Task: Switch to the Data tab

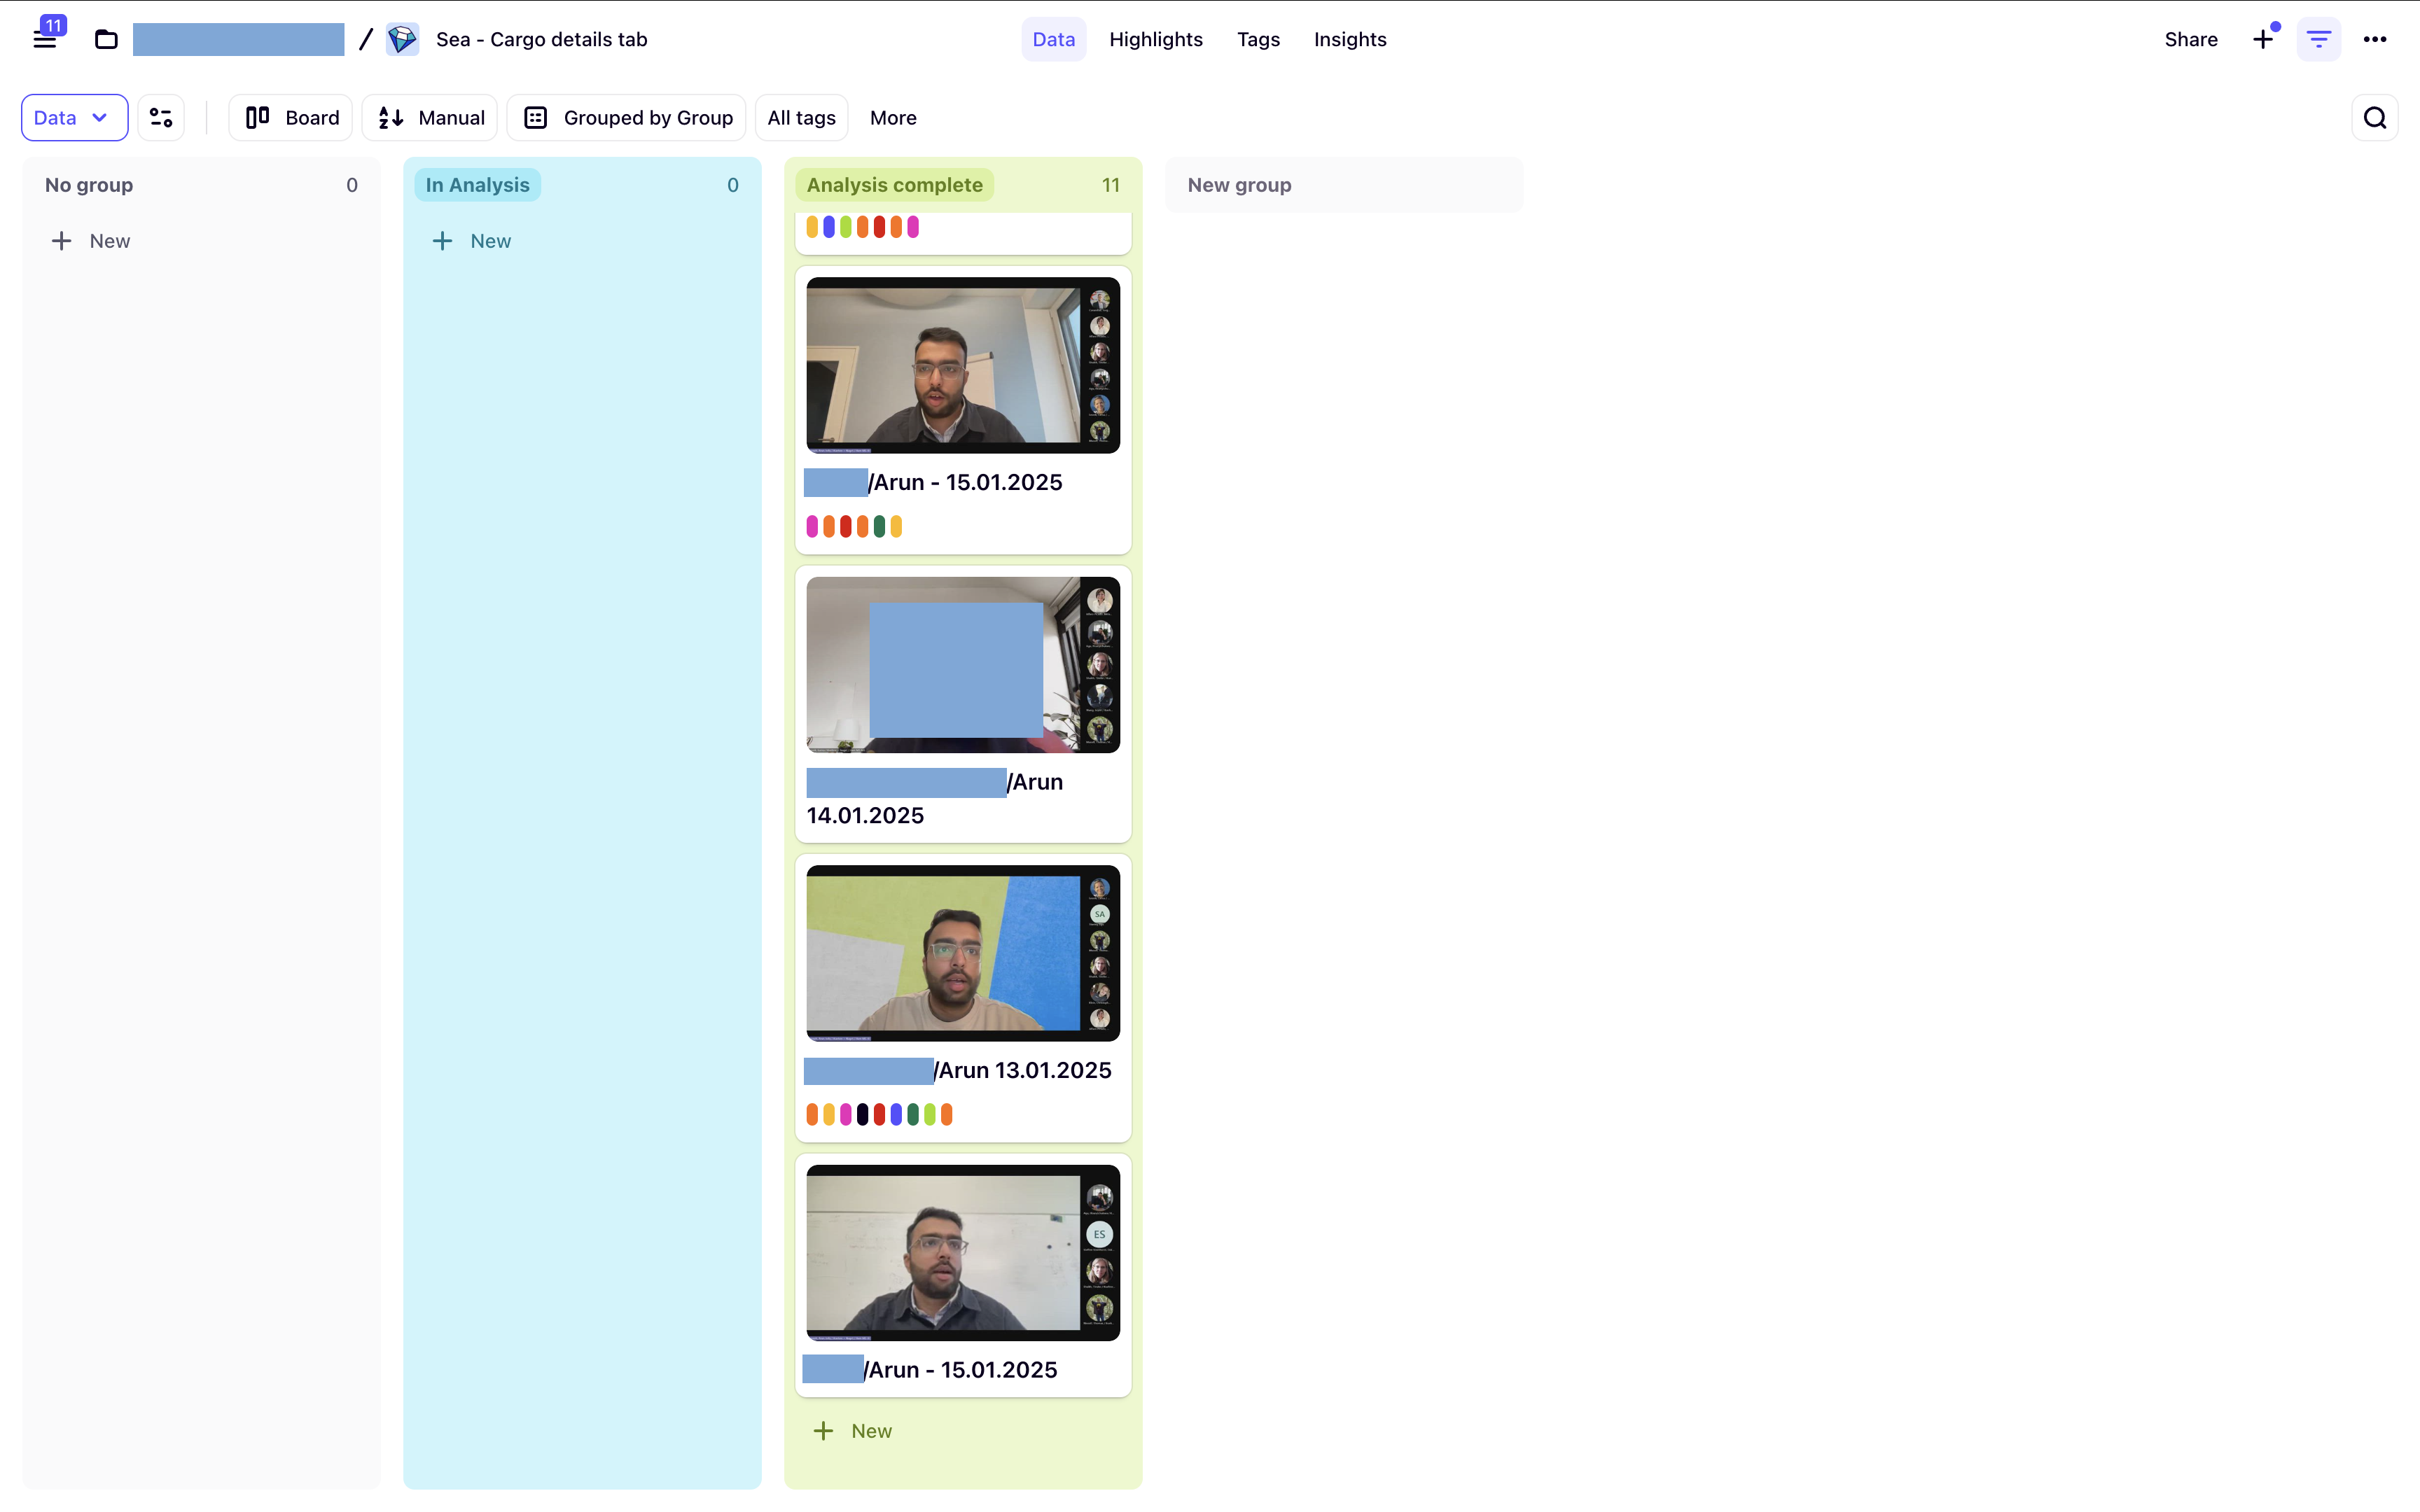Action: (x=1054, y=40)
